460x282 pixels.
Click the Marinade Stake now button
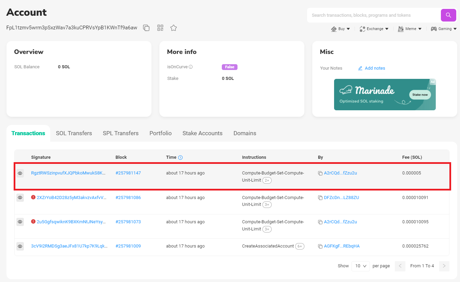[420, 95]
